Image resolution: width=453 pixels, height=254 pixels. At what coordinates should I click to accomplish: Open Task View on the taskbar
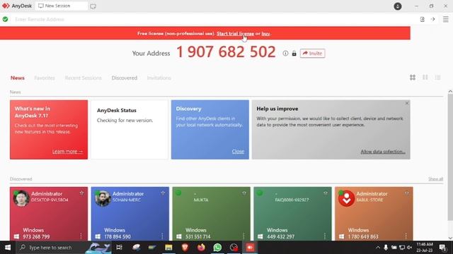click(x=119, y=248)
